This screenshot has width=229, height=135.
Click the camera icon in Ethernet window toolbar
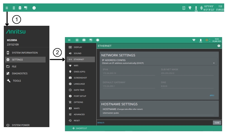[x=84, y=40]
